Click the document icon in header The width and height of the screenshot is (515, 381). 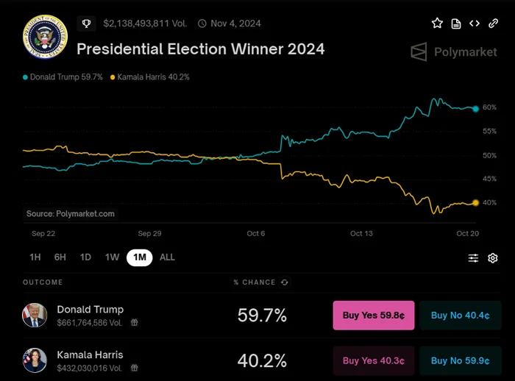click(x=456, y=24)
